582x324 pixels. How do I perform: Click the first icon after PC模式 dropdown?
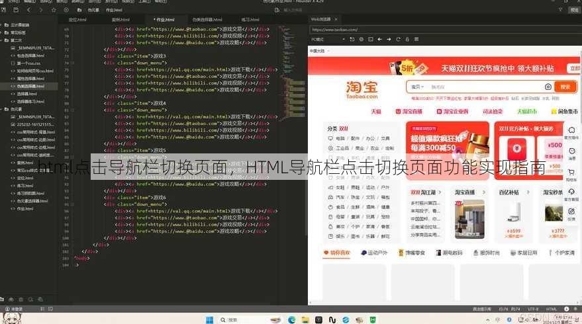[352, 39]
